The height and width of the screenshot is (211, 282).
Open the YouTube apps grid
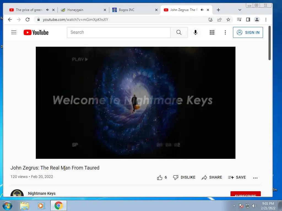[x=212, y=32]
